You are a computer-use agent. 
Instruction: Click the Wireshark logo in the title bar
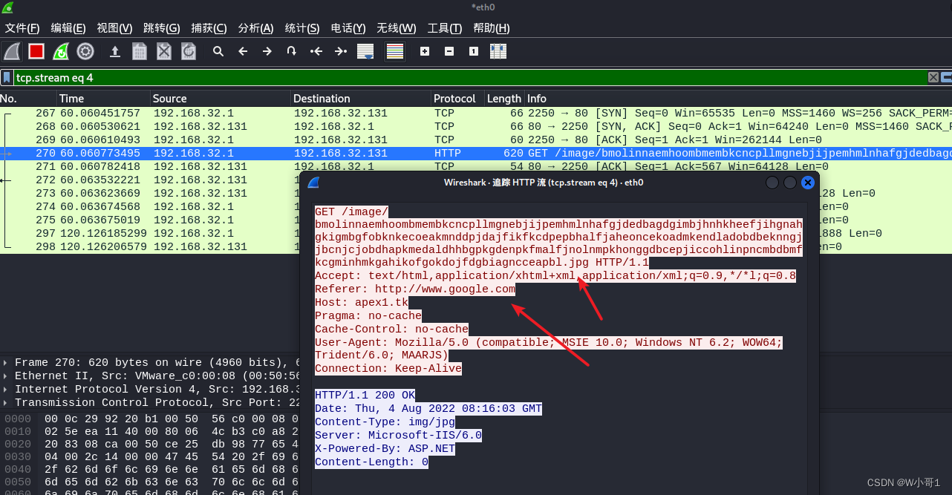pyautogui.click(x=7, y=7)
